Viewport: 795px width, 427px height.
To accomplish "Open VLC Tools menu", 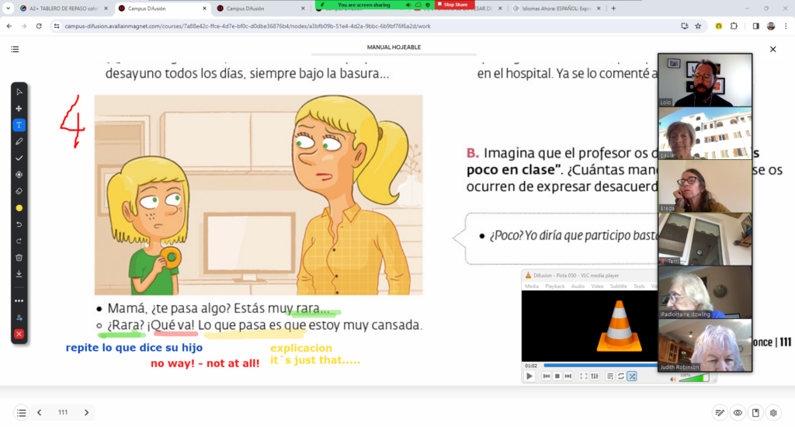I will click(x=639, y=286).
